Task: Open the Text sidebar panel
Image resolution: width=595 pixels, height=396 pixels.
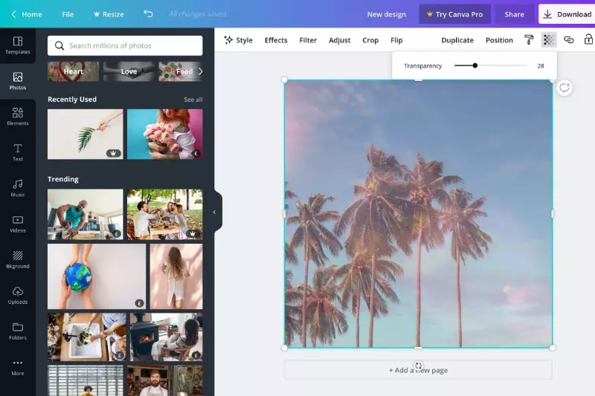Action: [x=18, y=152]
